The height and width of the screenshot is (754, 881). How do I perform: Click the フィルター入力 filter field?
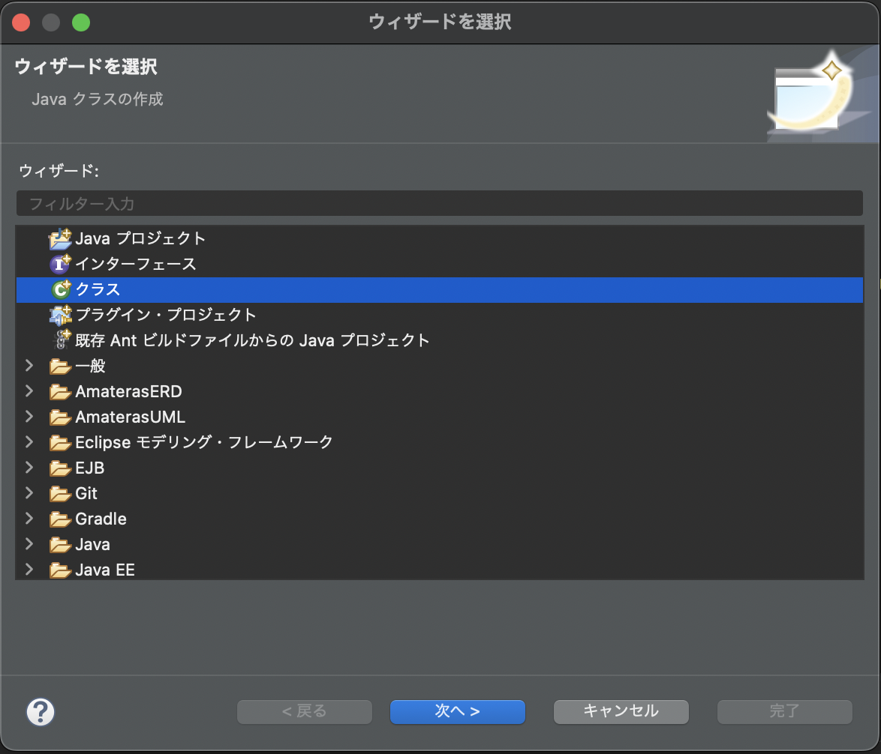point(439,202)
